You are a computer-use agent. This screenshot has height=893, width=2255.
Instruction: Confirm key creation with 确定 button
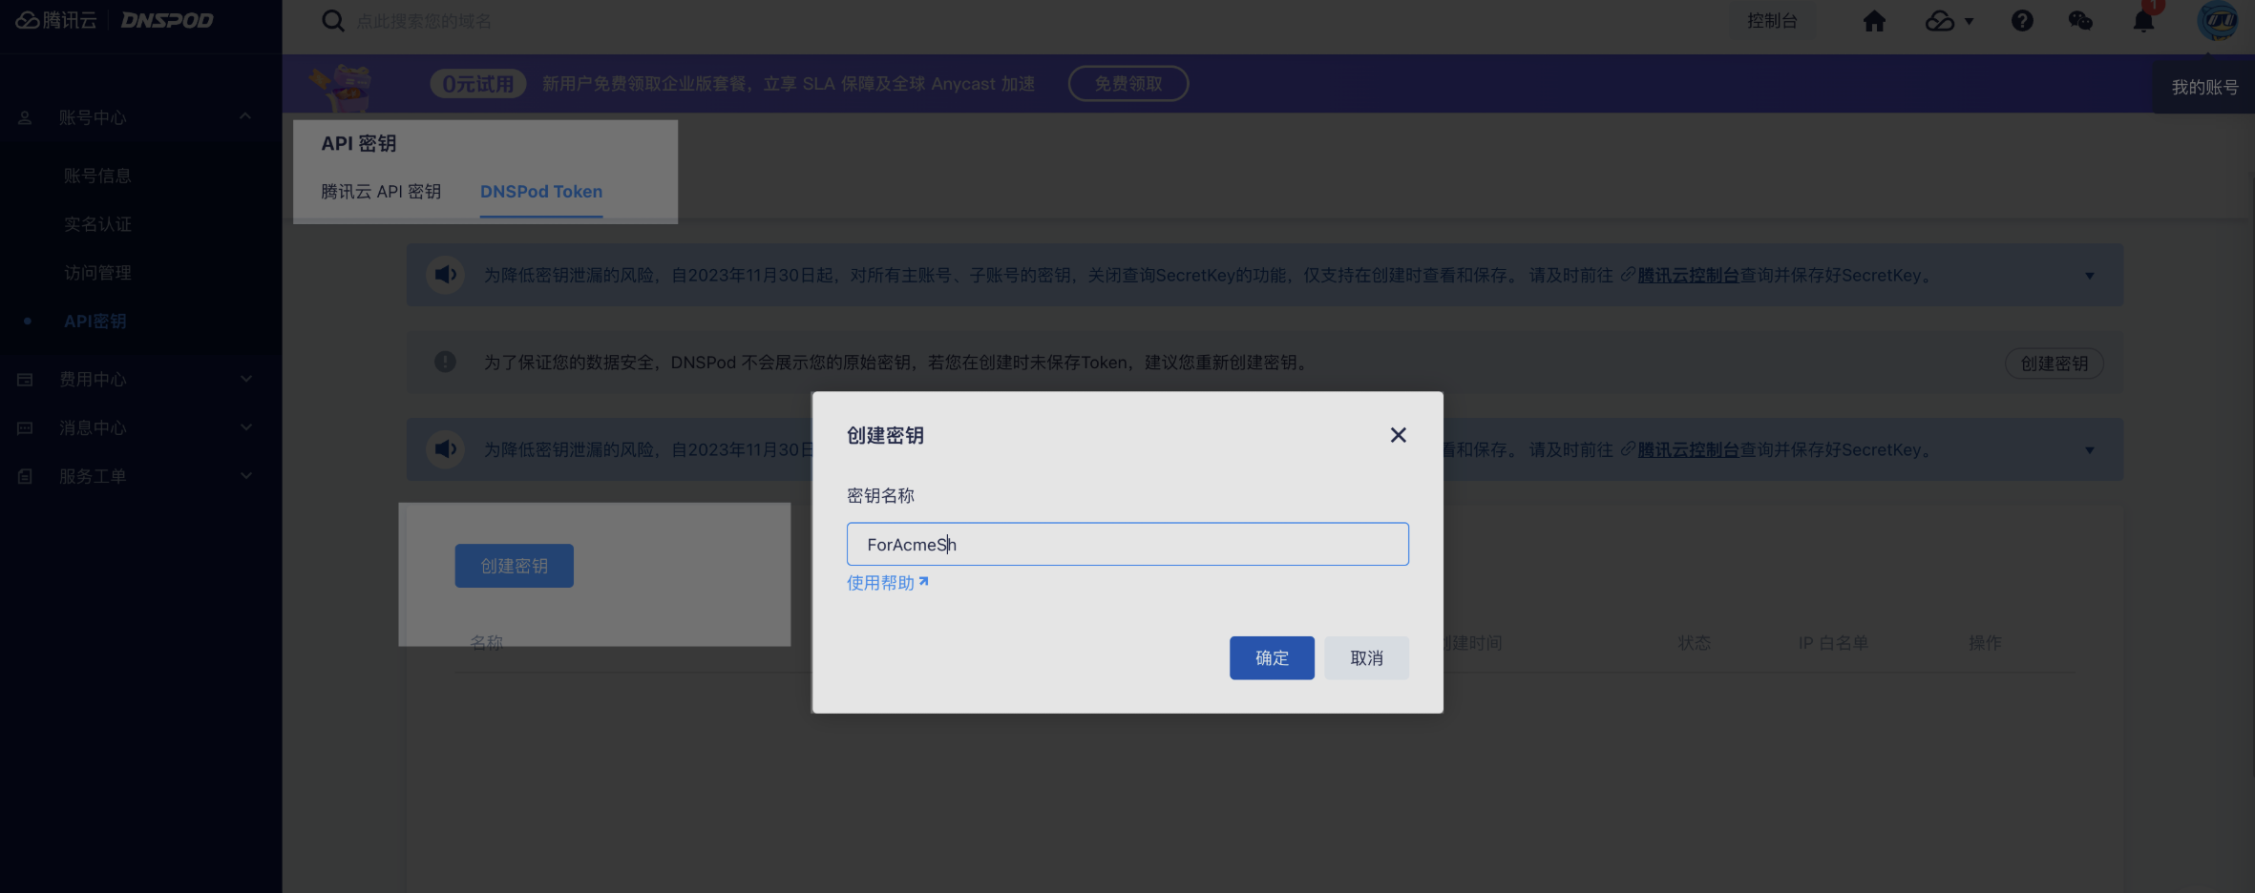[x=1271, y=658]
